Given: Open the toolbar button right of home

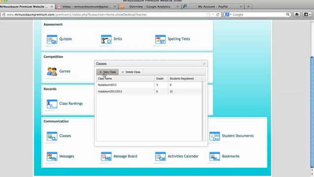Looking at the screenshot, I should [x=307, y=14].
